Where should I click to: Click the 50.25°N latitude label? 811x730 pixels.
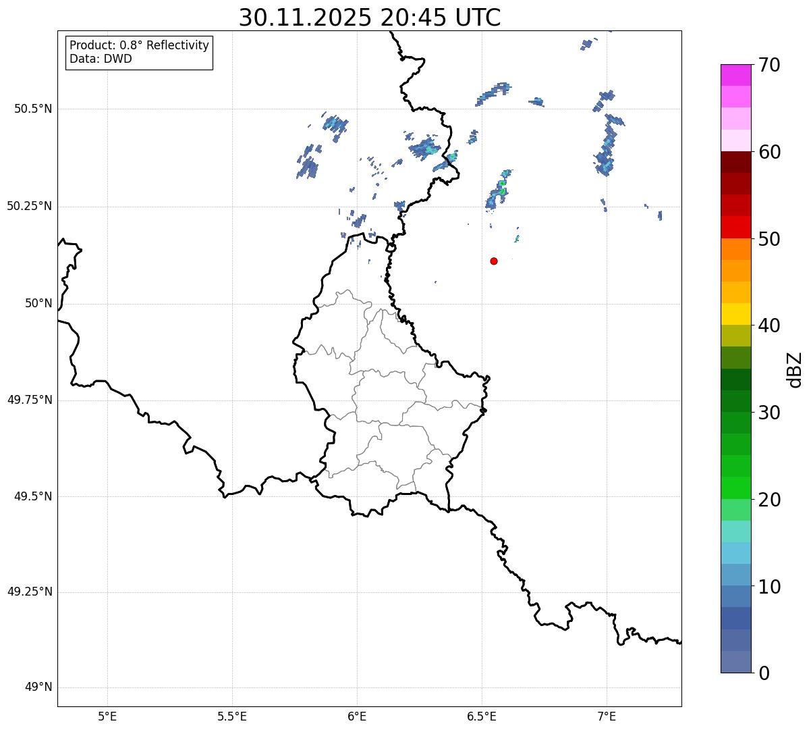[x=29, y=206]
